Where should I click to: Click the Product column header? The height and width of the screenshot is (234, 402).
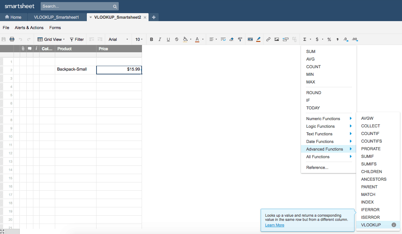pyautogui.click(x=76, y=48)
